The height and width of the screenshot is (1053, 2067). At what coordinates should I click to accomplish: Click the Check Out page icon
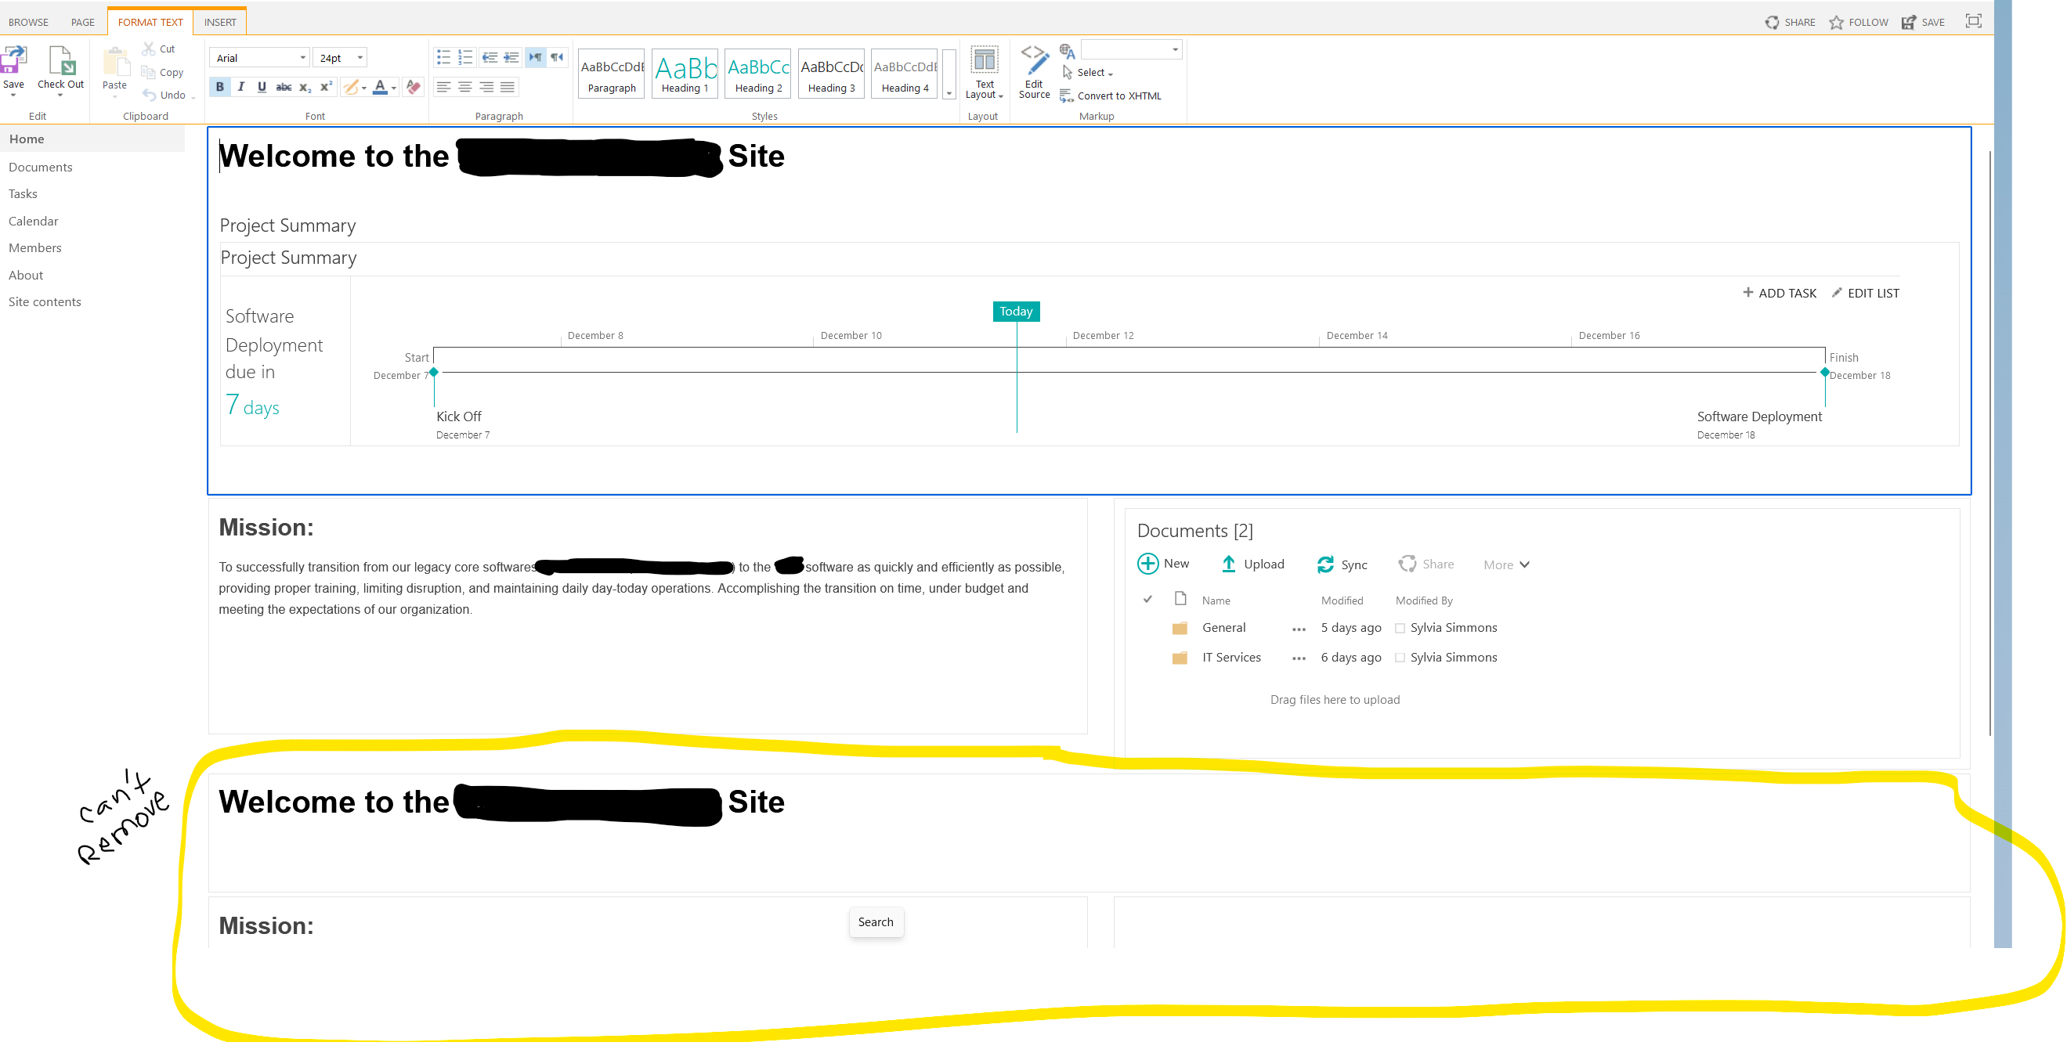pos(61,61)
